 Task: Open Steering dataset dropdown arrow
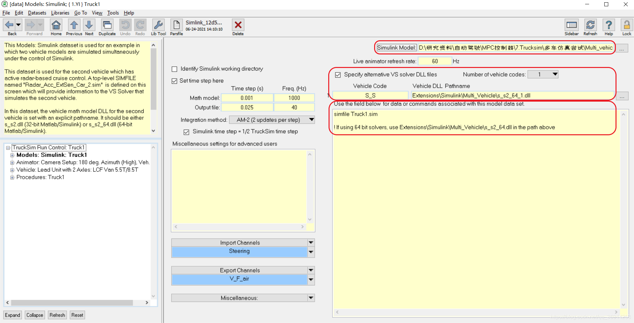[x=311, y=252]
